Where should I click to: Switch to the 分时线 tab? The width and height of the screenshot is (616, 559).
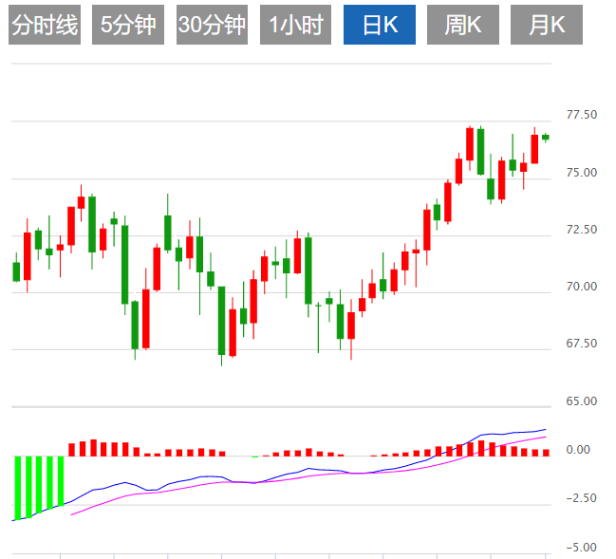tap(45, 26)
